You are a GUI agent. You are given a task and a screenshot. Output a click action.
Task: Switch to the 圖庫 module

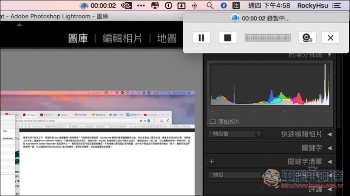pyautogui.click(x=79, y=38)
